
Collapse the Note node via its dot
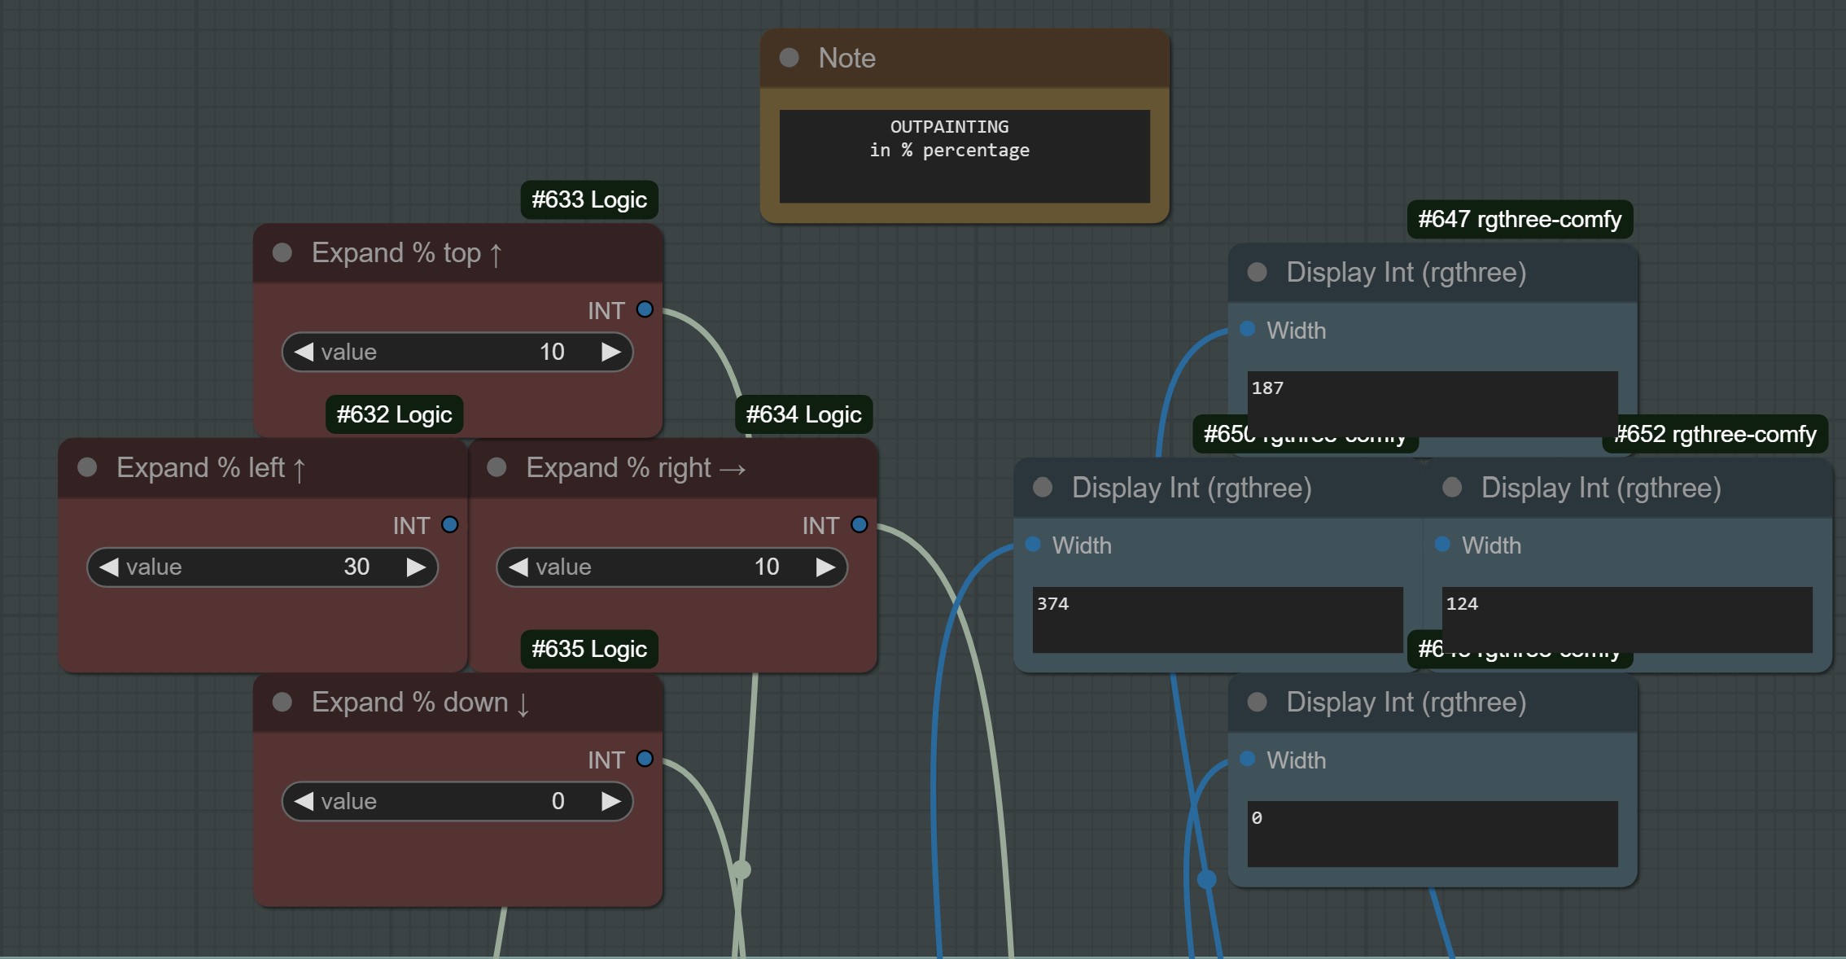[x=789, y=58]
